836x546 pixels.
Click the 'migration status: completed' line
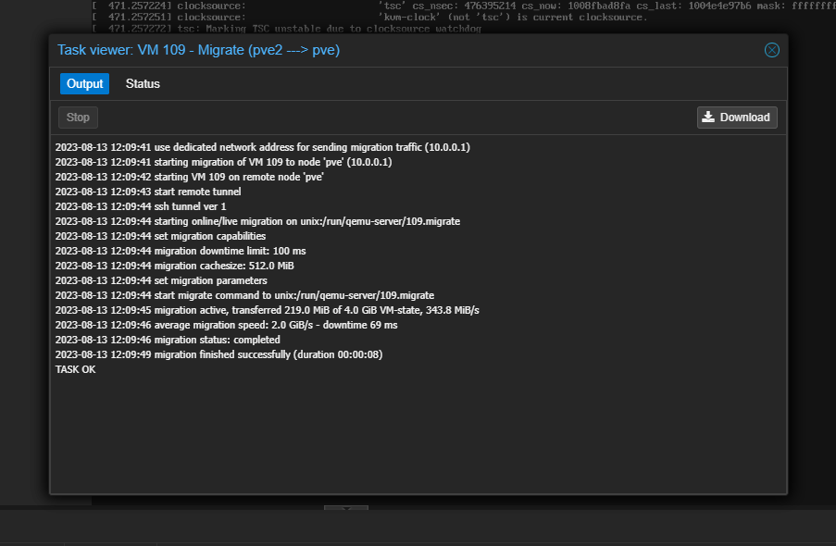[x=167, y=340]
